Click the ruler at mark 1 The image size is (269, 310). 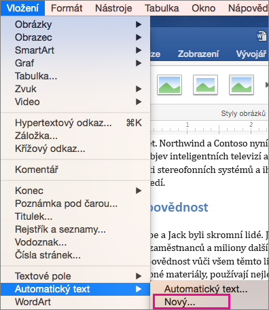pyautogui.click(x=187, y=125)
